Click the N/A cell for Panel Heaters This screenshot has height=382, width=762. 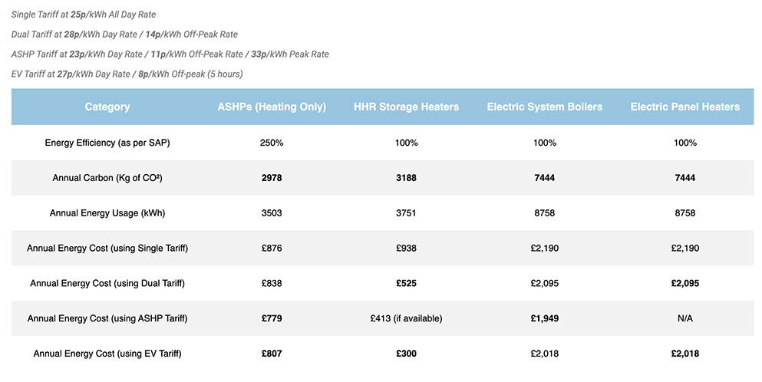coord(685,318)
